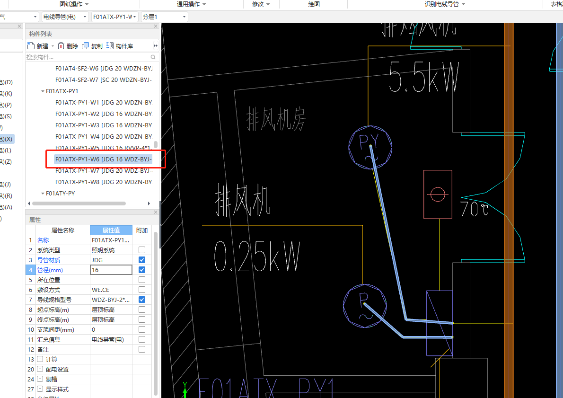563x398 pixels.
Task: Expand the 配电设置 property group
Action: click(x=40, y=369)
